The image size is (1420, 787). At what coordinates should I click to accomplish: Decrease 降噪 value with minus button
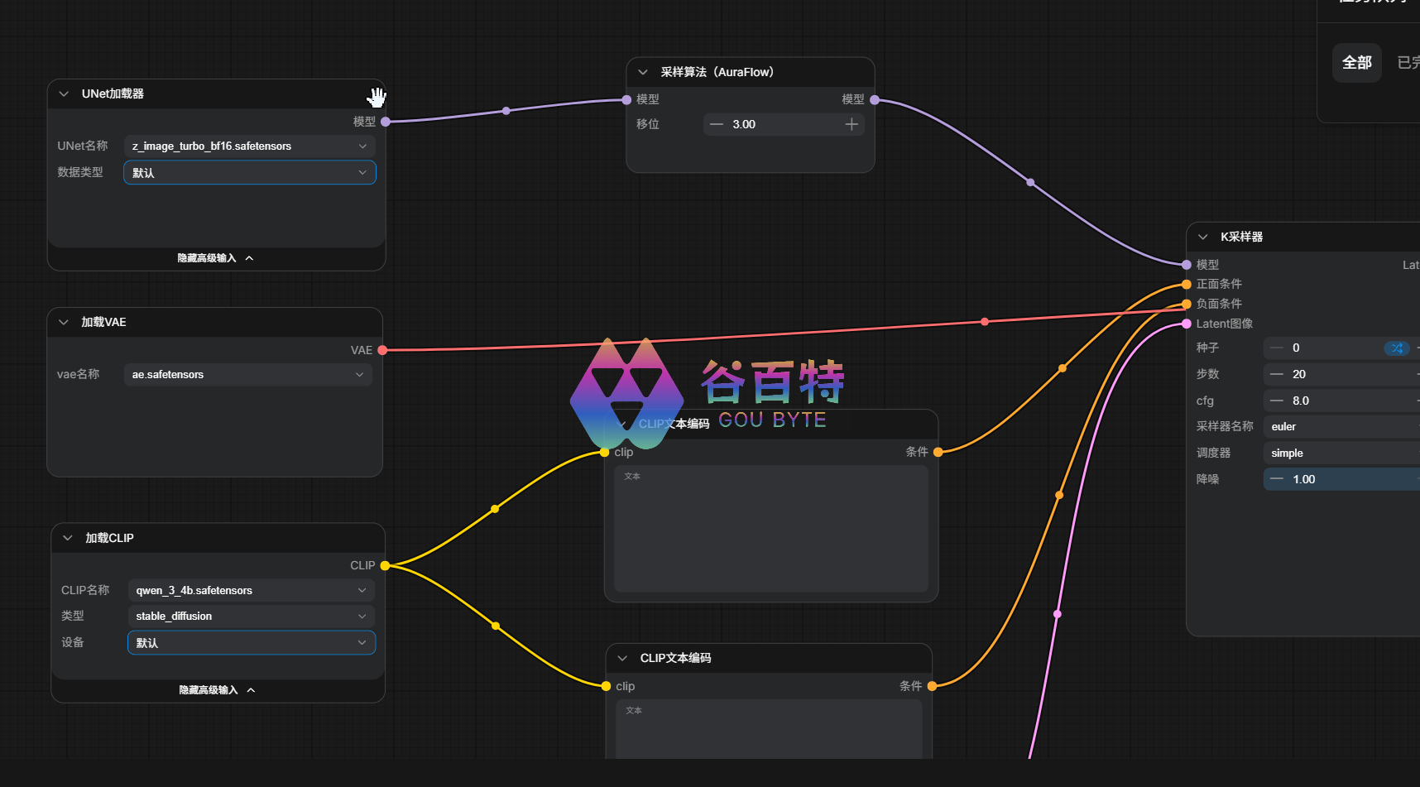tap(1277, 479)
